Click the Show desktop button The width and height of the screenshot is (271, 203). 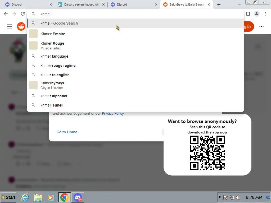pyautogui.click(x=268, y=197)
